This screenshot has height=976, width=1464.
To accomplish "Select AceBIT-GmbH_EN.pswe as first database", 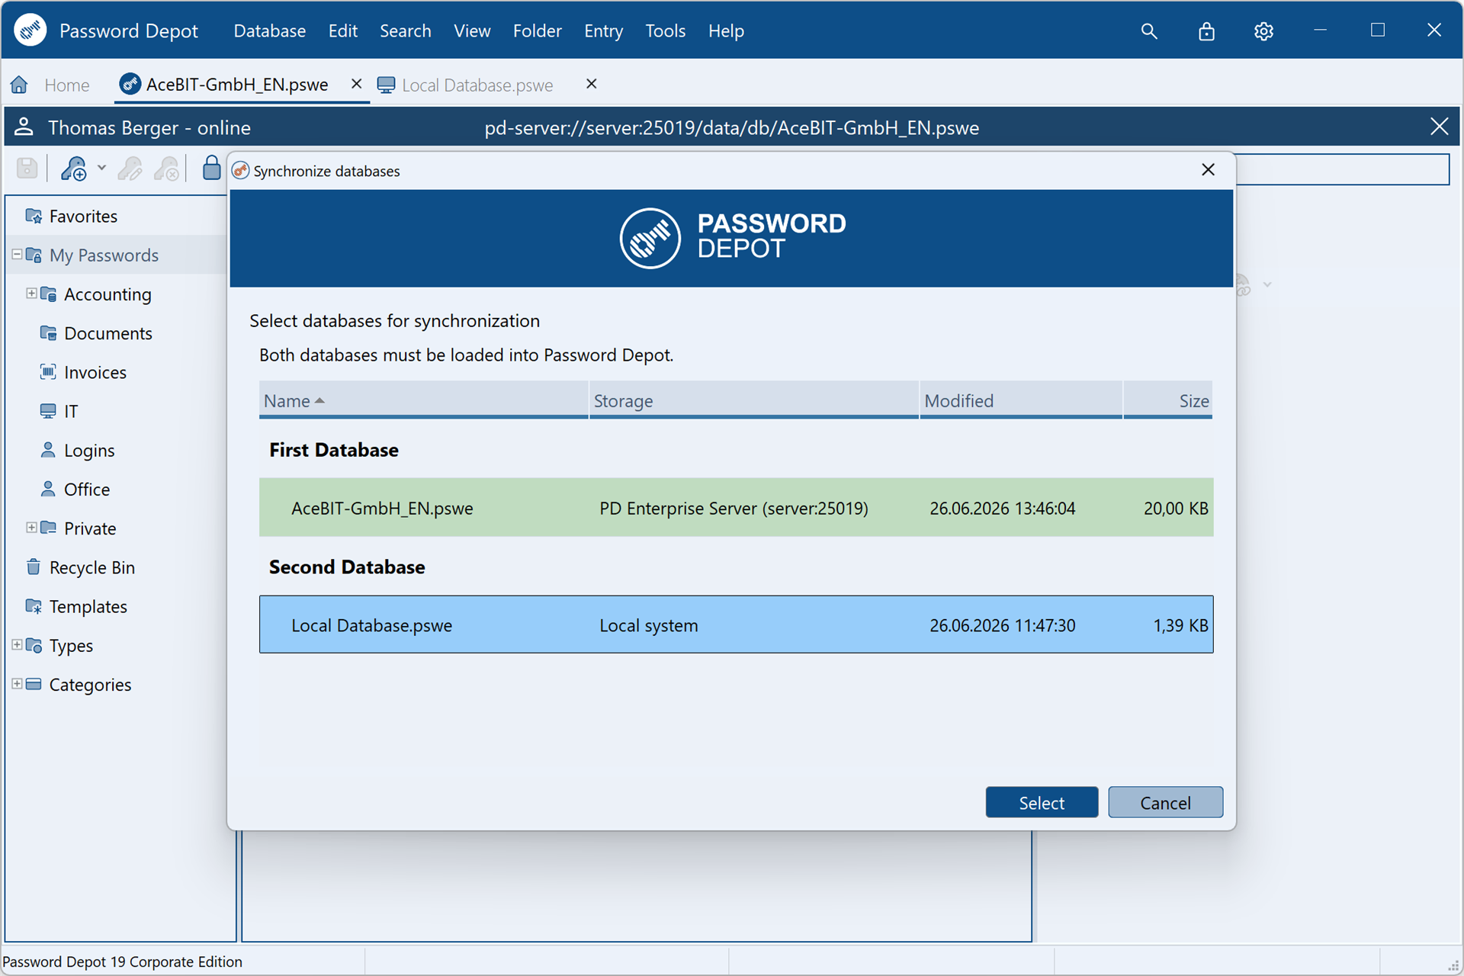I will click(736, 508).
